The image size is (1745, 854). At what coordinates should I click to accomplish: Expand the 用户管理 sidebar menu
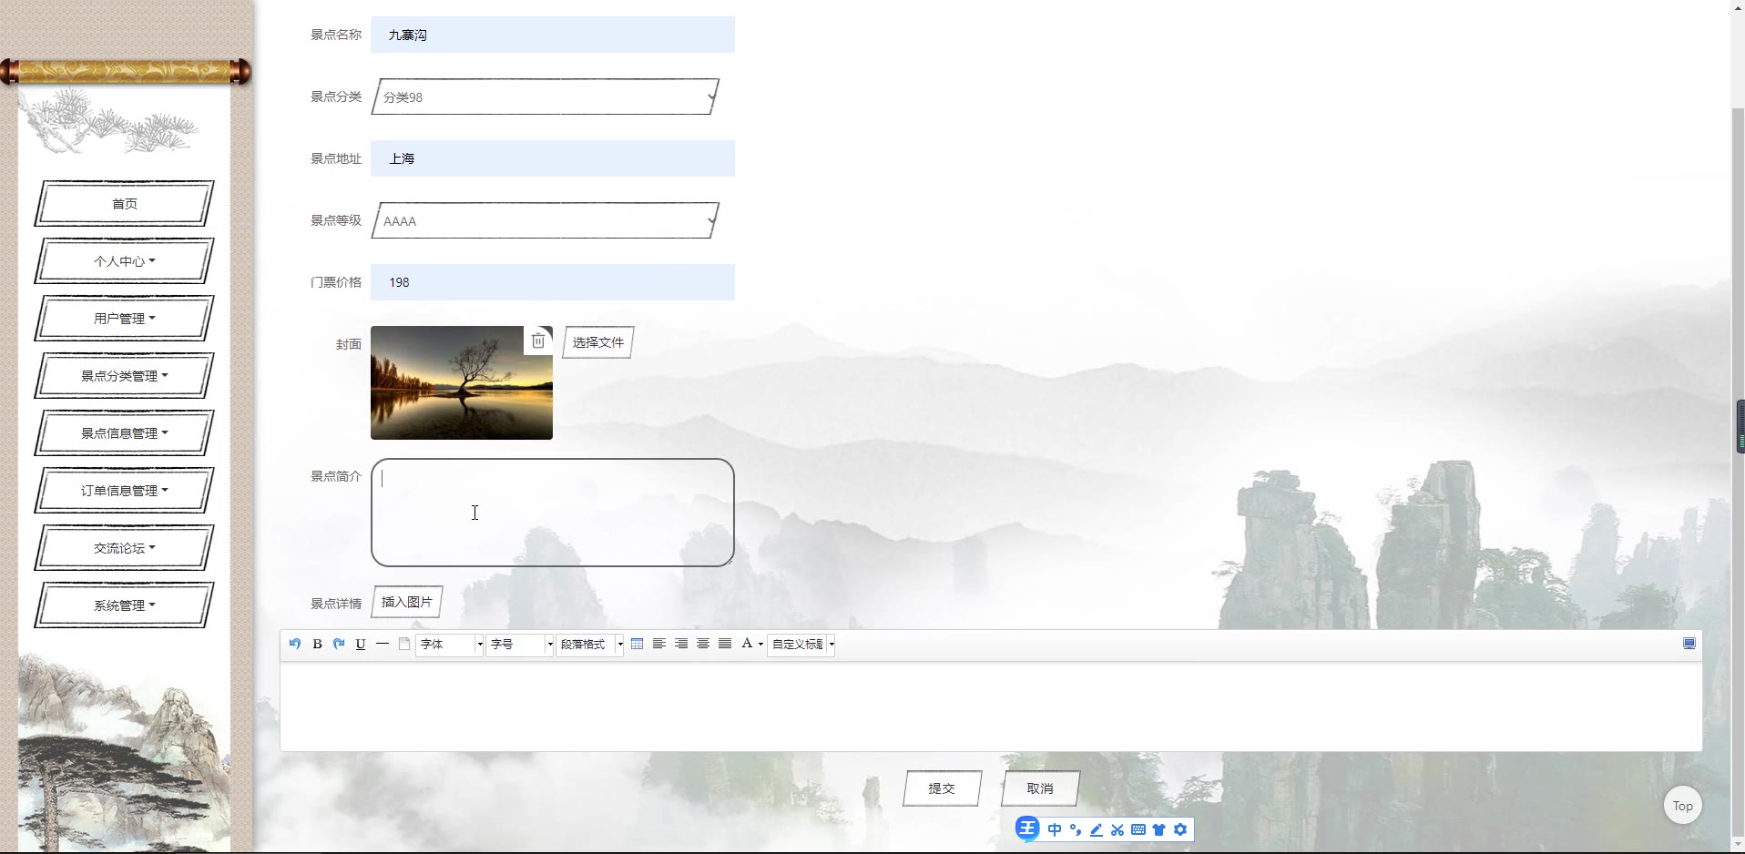[124, 319]
